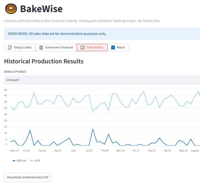Screen dimensions: 200x184
Task: Click the 'Tue 21' x-axis label
Action: tap(152, 151)
